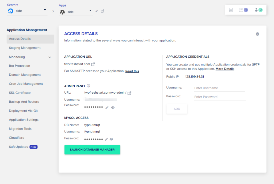Click the Apps label

(62, 5)
